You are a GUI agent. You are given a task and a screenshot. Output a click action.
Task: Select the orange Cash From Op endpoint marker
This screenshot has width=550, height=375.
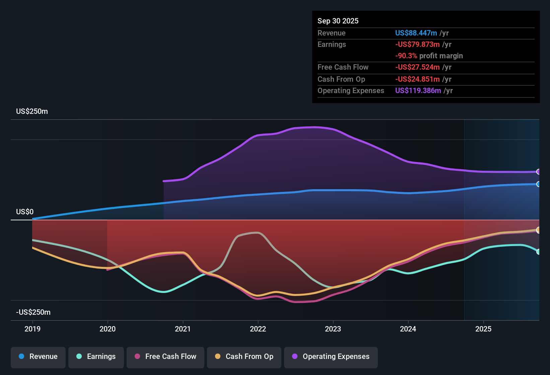[538, 230]
